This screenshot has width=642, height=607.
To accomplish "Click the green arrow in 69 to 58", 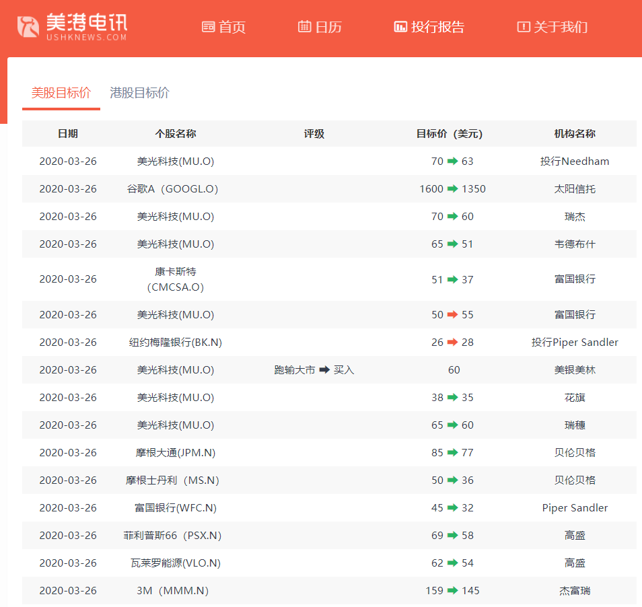I will [x=452, y=535].
